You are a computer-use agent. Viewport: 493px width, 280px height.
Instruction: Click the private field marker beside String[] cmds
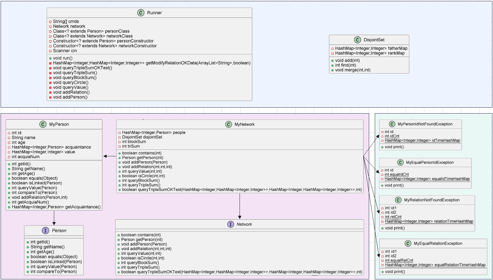pyautogui.click(x=50, y=22)
